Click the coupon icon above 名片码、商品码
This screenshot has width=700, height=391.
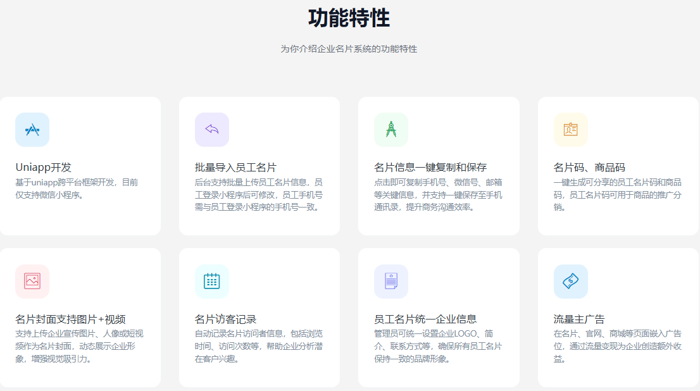(570, 130)
